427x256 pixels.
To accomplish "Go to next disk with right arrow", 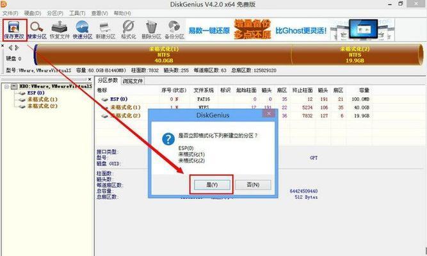I will click(17, 48).
